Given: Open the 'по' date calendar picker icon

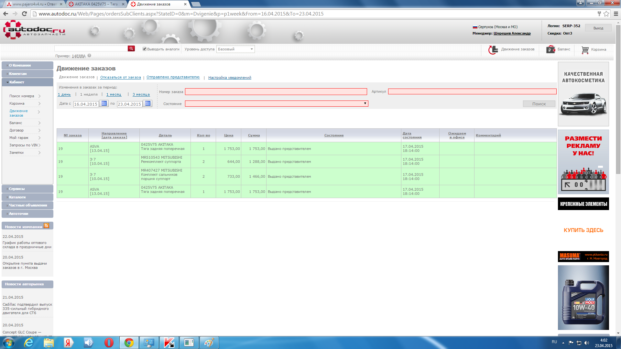Looking at the screenshot, I should tap(148, 103).
